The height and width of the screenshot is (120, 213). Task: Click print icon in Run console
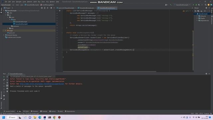pyautogui.click(x=7, y=88)
